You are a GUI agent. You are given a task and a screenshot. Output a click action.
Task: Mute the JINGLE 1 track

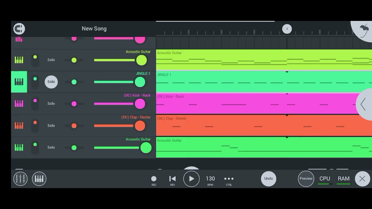(x=35, y=82)
